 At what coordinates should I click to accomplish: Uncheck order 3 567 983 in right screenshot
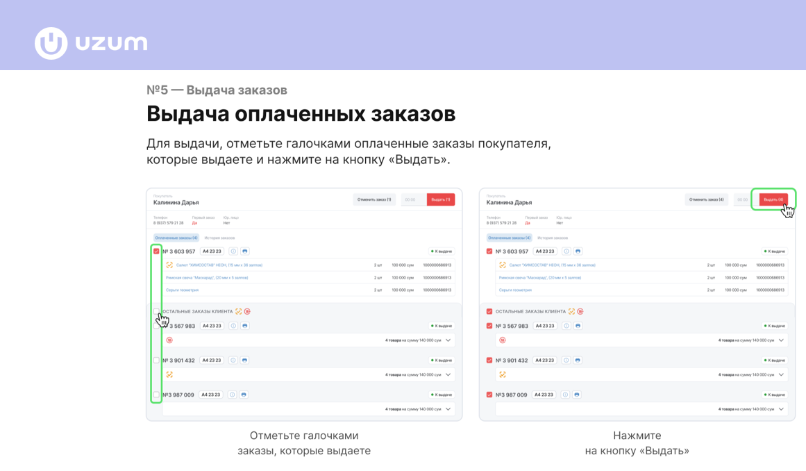click(x=489, y=326)
